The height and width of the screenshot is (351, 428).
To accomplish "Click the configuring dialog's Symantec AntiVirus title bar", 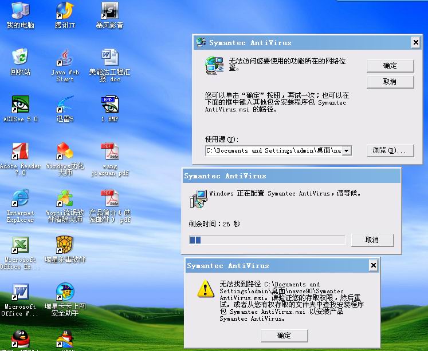I will 292,176.
